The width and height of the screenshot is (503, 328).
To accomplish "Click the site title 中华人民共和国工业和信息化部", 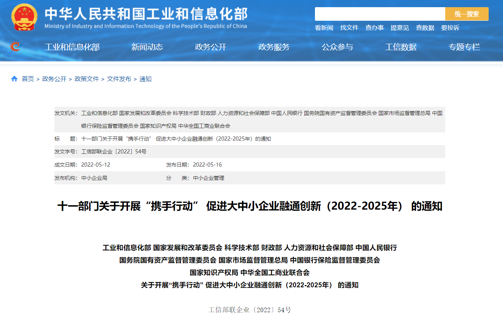I will (x=146, y=14).
